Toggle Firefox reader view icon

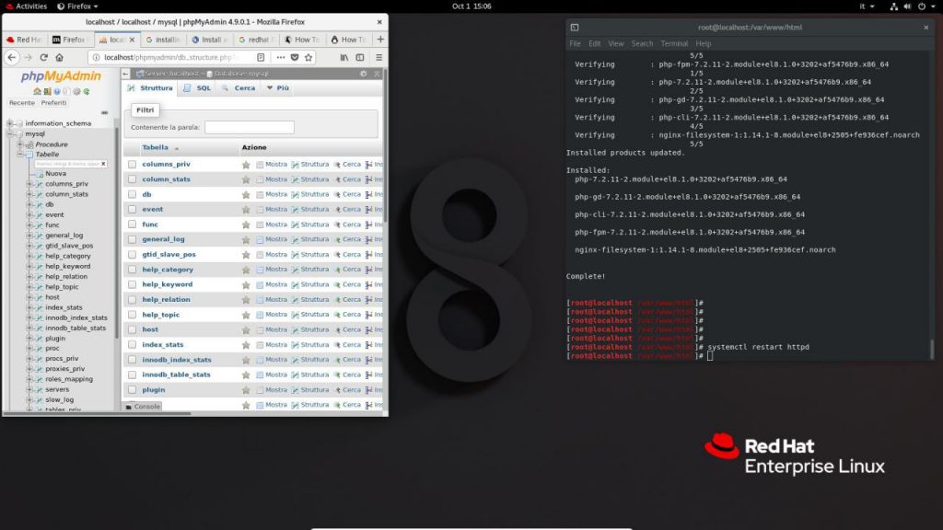point(261,57)
